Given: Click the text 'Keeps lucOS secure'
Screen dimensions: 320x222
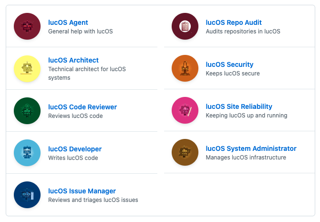Looking at the screenshot, I should click(x=233, y=74).
